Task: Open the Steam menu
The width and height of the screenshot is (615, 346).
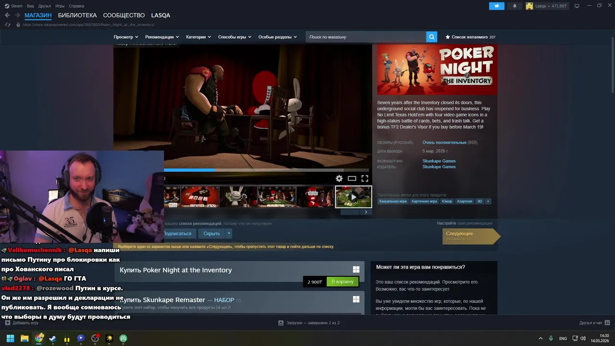Action: pyautogui.click(x=13, y=6)
